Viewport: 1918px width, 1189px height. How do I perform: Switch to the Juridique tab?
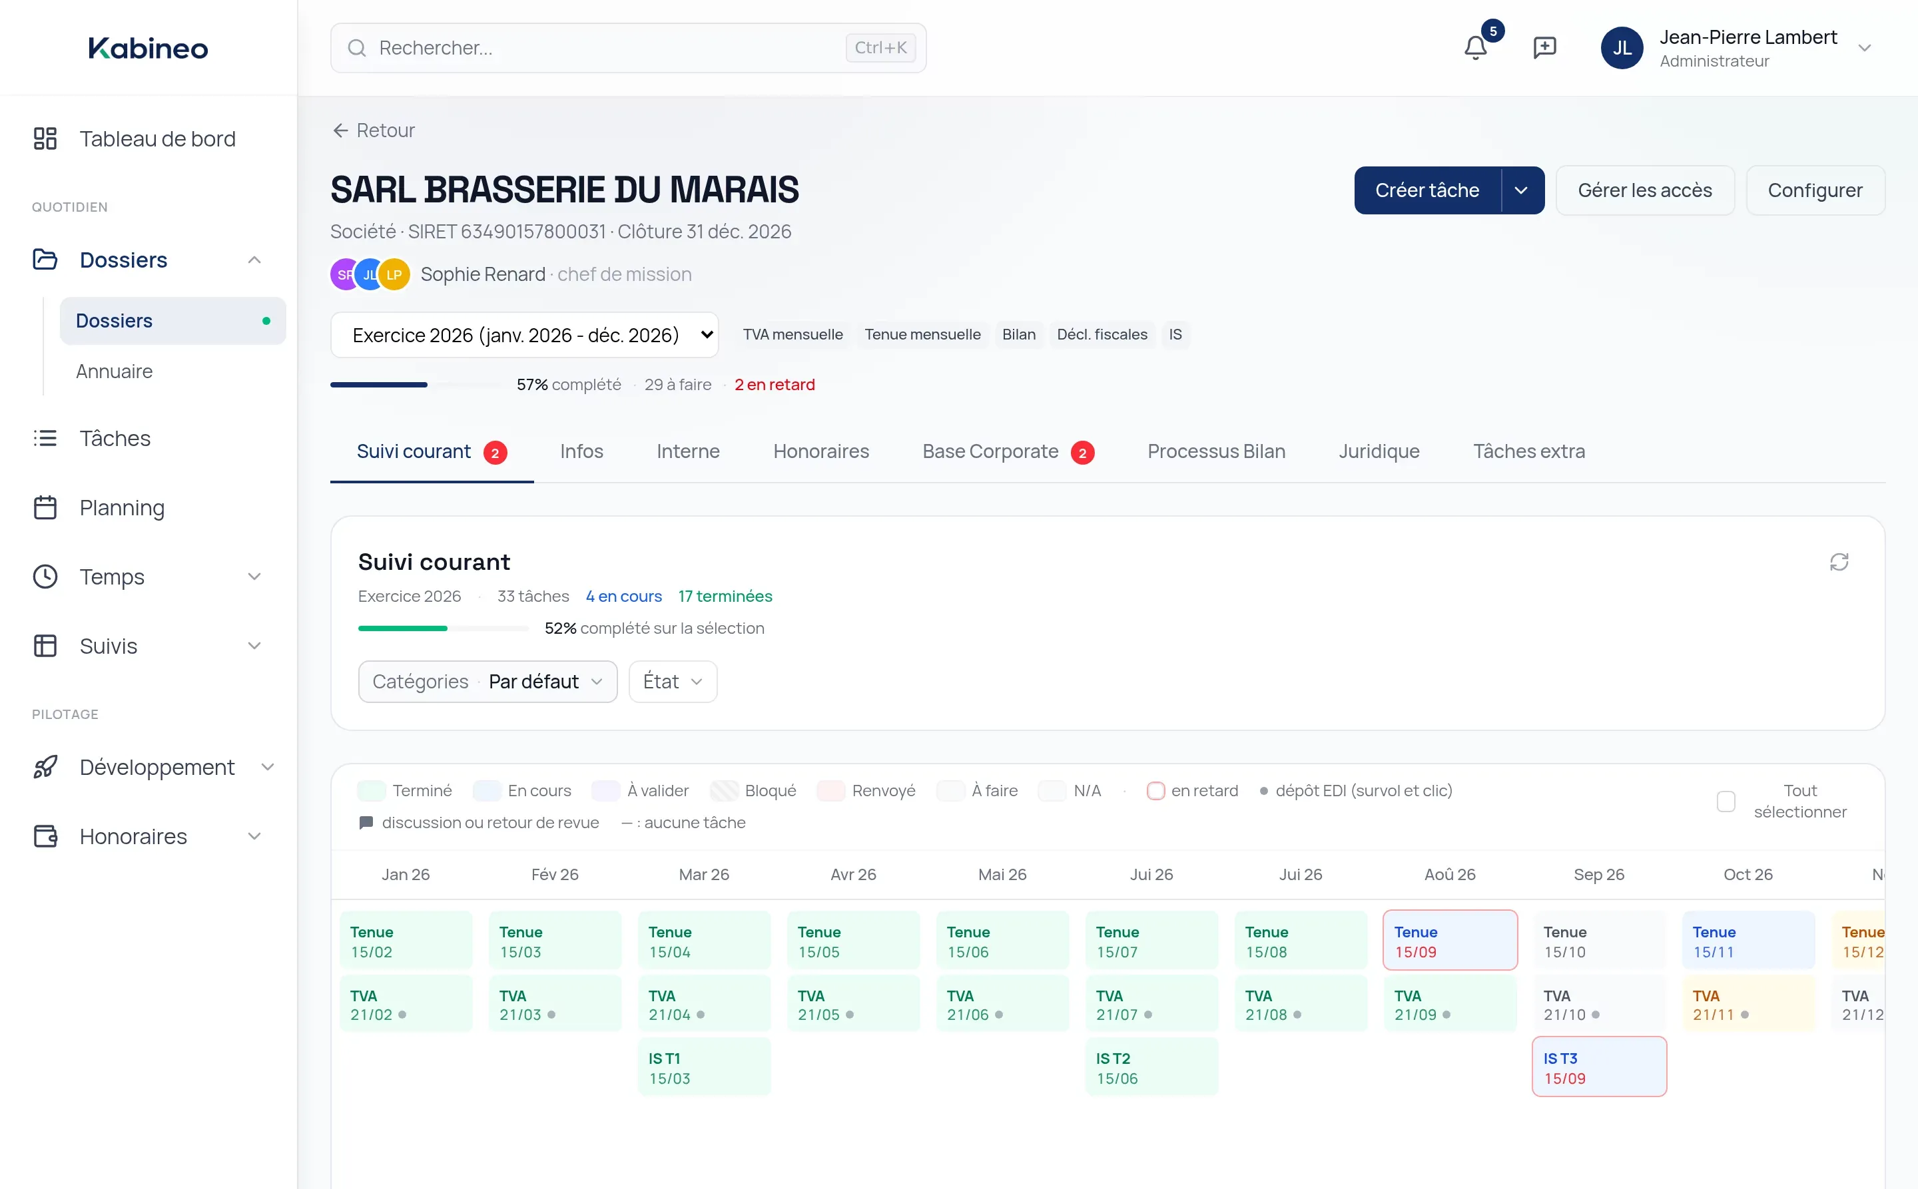1379,451
